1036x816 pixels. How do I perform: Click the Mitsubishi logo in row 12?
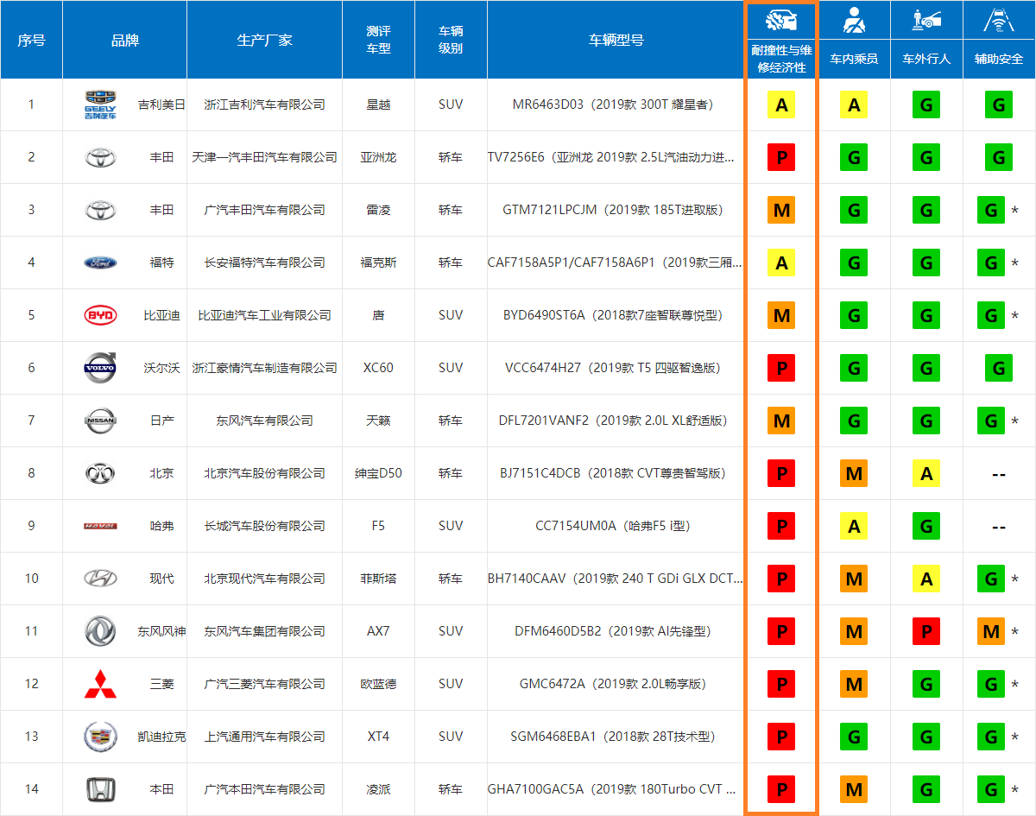[x=100, y=684]
